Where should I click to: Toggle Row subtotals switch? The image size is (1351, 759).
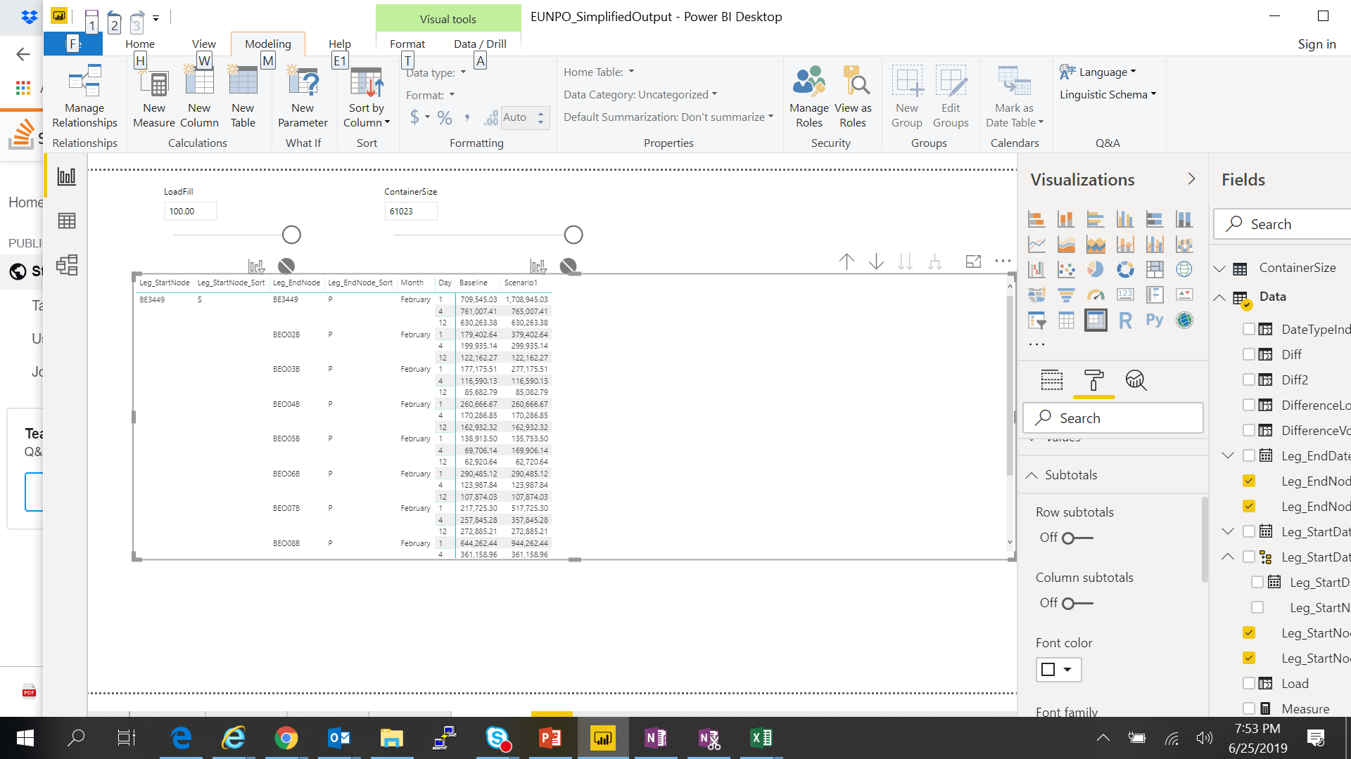tap(1077, 538)
